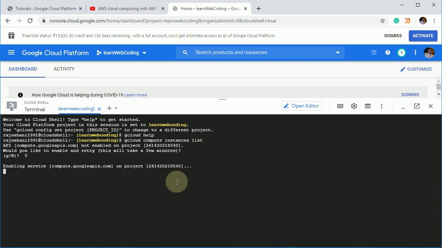Close the learnwebcoding terminal tab
442x248 pixels.
click(99, 109)
